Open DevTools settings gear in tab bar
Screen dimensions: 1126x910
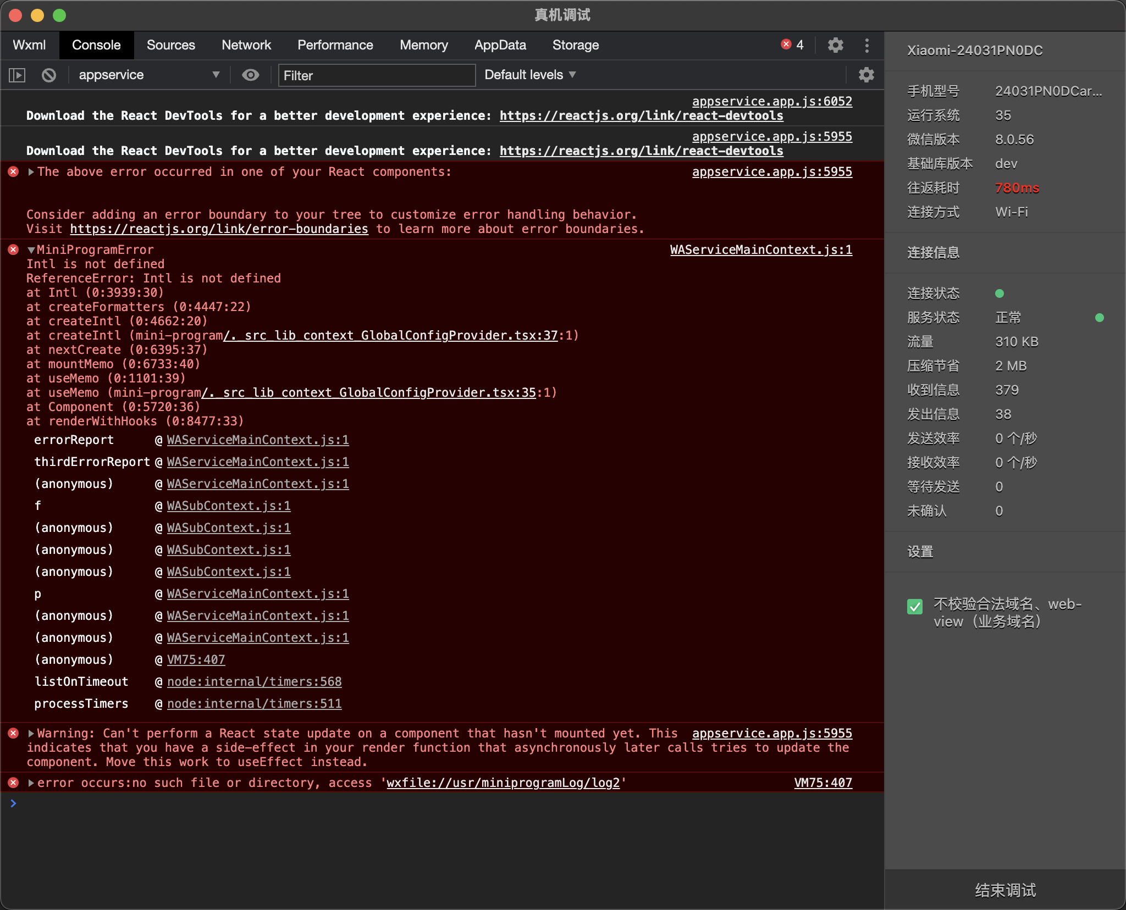tap(835, 45)
